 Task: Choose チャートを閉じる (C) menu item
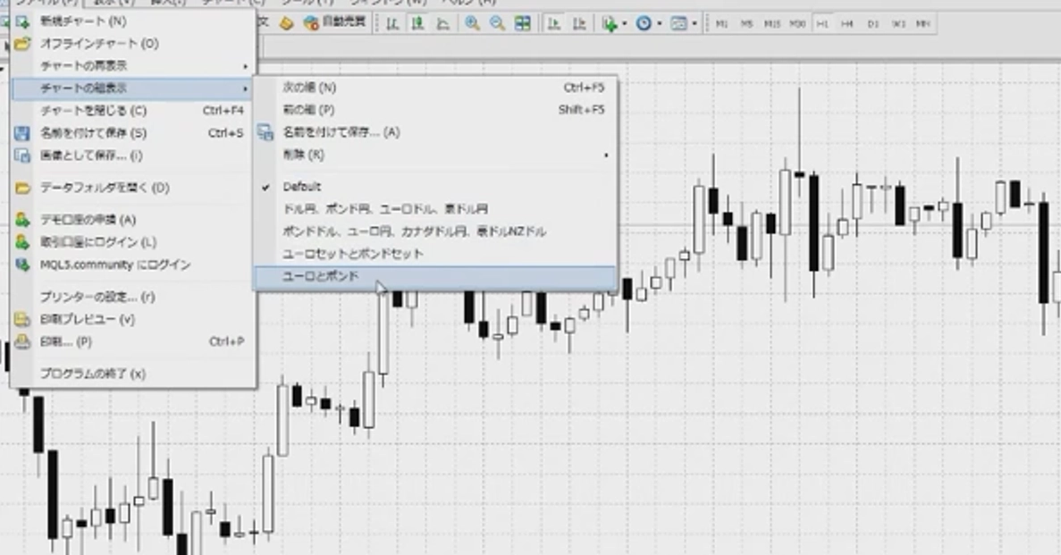[133, 110]
